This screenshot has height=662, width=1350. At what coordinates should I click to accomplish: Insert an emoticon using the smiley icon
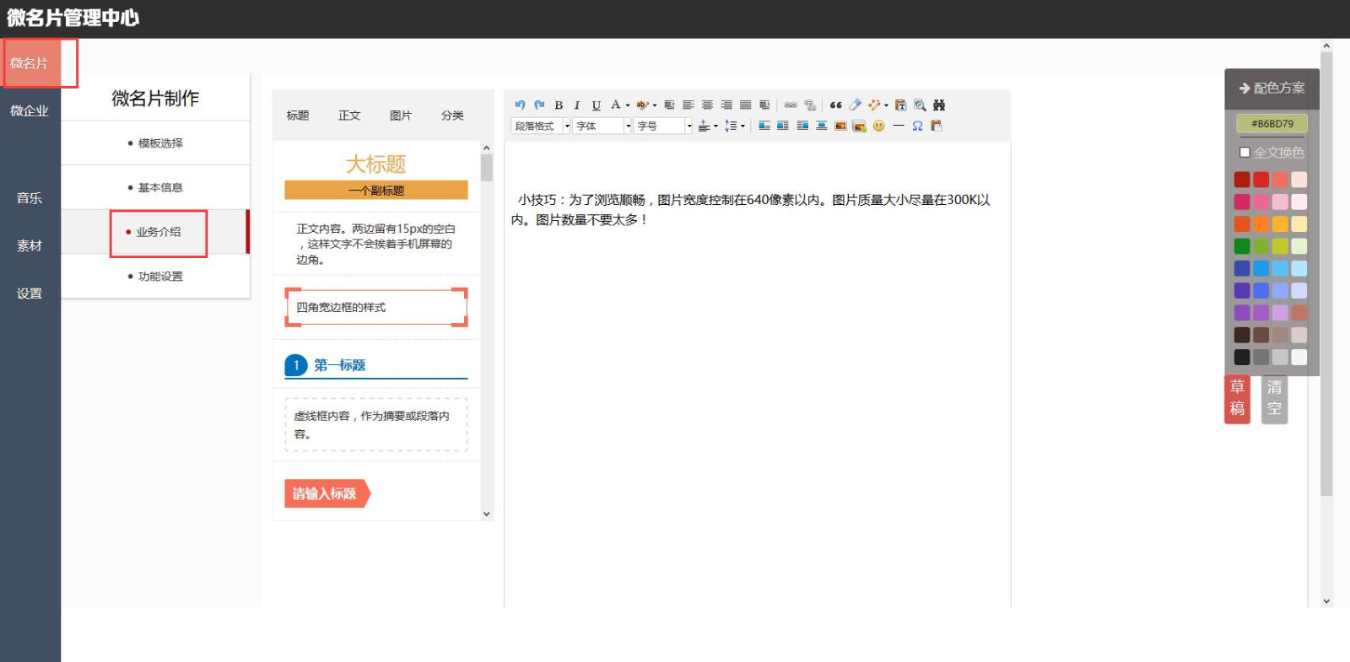pos(878,126)
